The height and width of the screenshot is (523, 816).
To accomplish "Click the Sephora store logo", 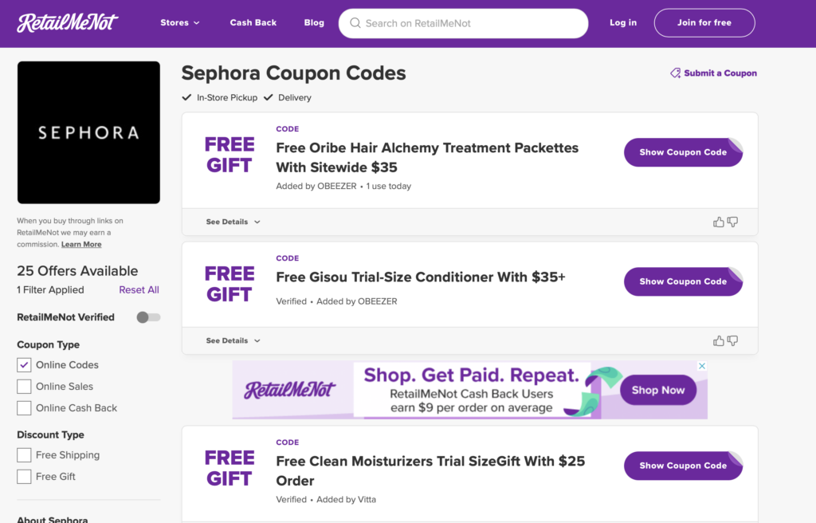I will point(88,132).
